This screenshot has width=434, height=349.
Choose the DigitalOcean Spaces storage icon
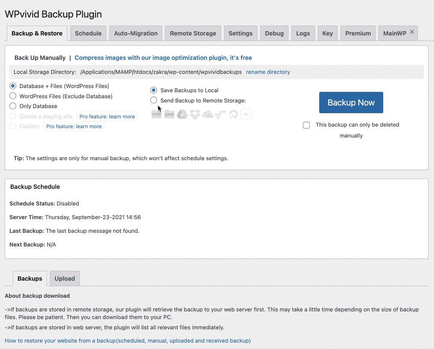click(233, 114)
